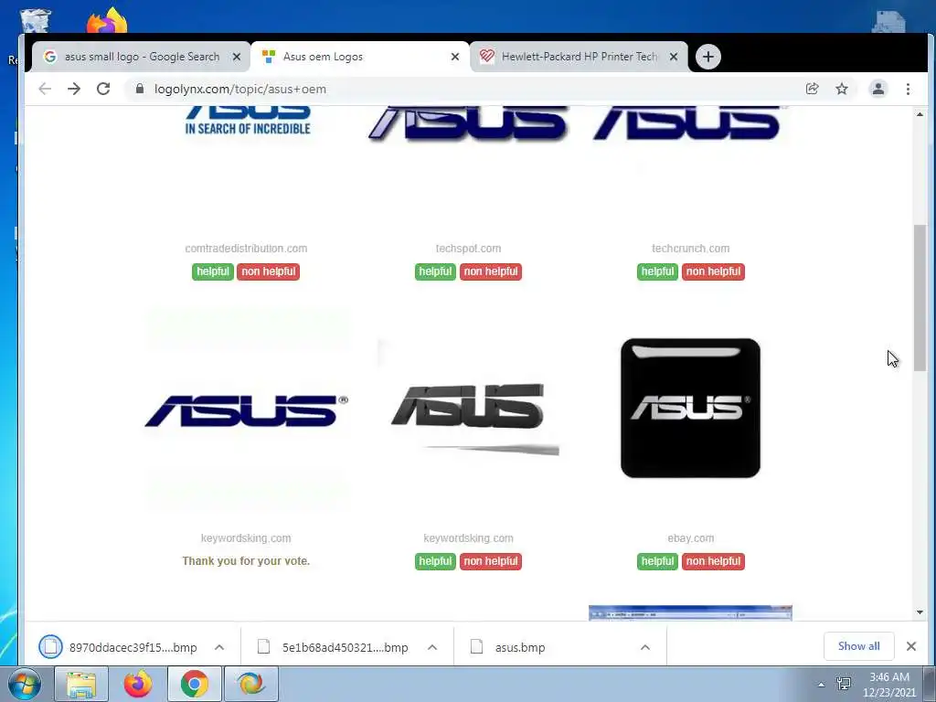Open the Firefox shortcut on the desktop
The image size is (936, 702).
tap(107, 20)
